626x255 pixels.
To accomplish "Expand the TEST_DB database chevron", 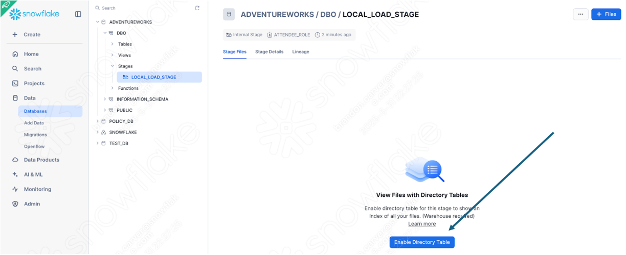I will pyautogui.click(x=98, y=143).
